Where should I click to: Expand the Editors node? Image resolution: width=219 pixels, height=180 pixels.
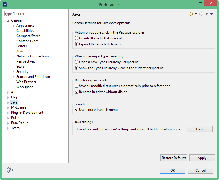click(13, 46)
